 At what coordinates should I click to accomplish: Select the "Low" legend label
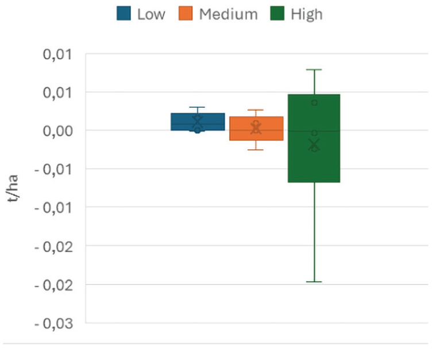pos(151,14)
